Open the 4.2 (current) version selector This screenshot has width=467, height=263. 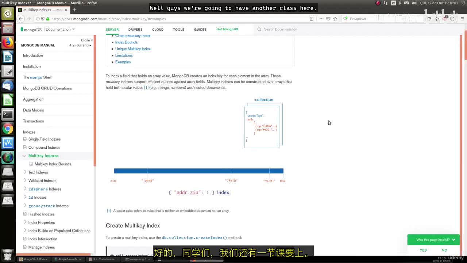pyautogui.click(x=80, y=45)
